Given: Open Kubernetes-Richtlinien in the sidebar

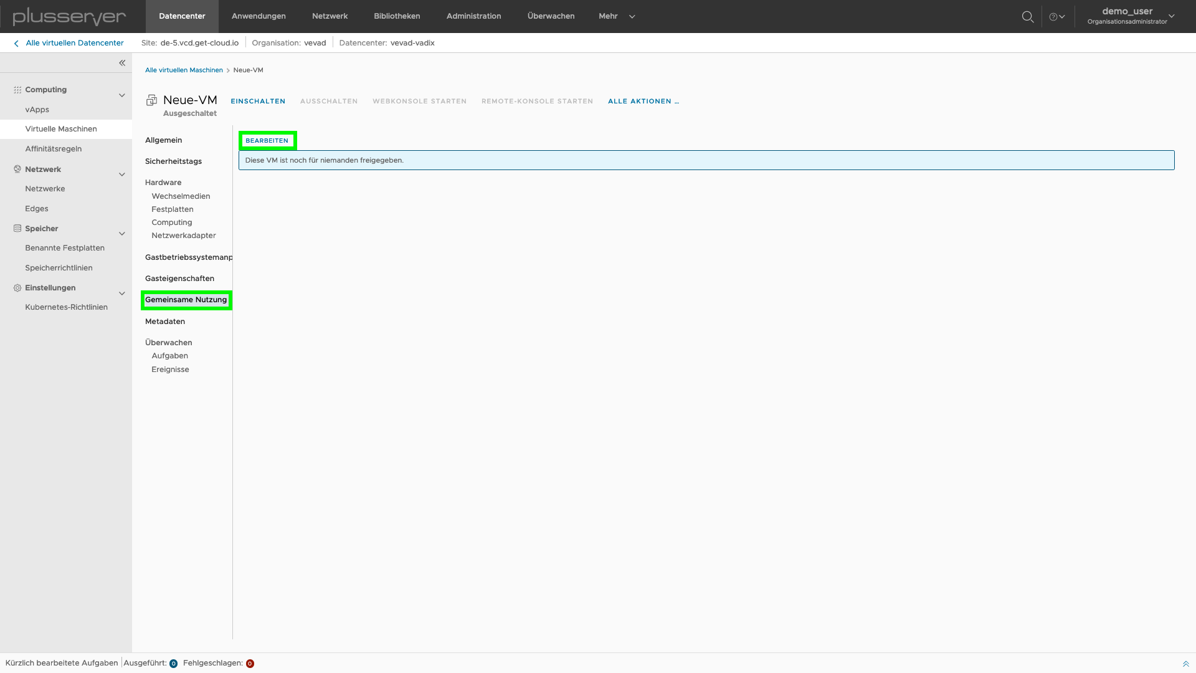Looking at the screenshot, I should point(66,307).
